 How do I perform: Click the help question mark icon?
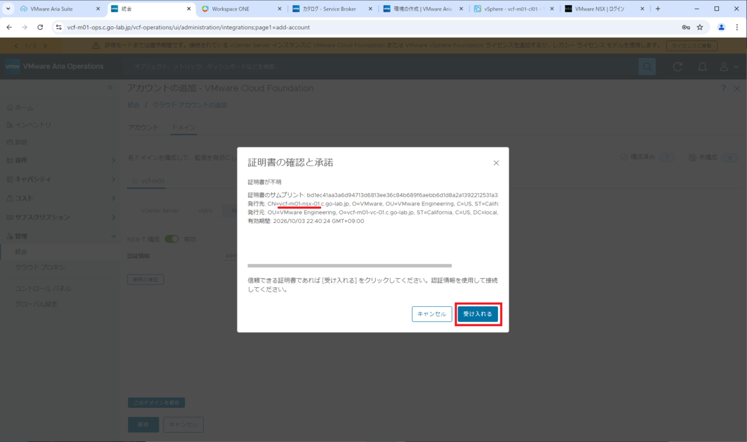coord(723,88)
